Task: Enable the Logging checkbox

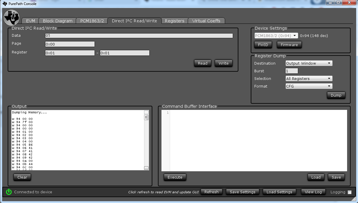Action: click(x=350, y=192)
